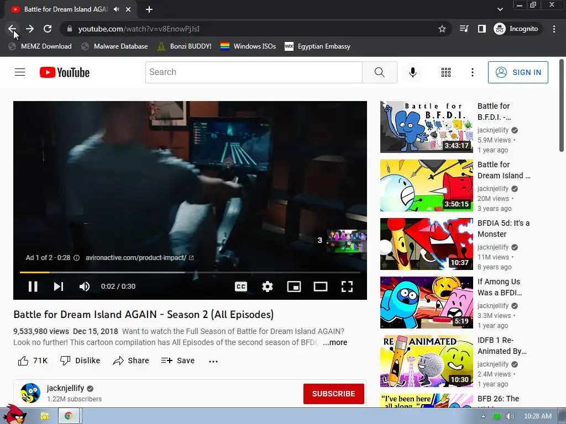Open Chrome three-dot menu
Image resolution: width=566 pixels, height=424 pixels.
click(554, 29)
